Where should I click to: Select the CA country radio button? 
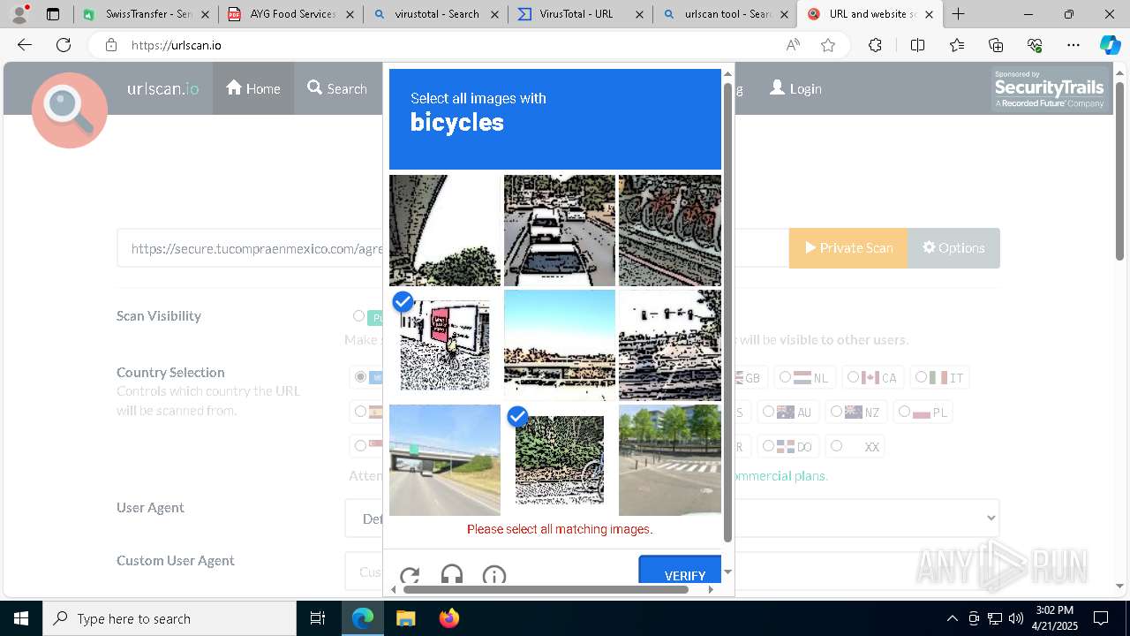coord(853,377)
